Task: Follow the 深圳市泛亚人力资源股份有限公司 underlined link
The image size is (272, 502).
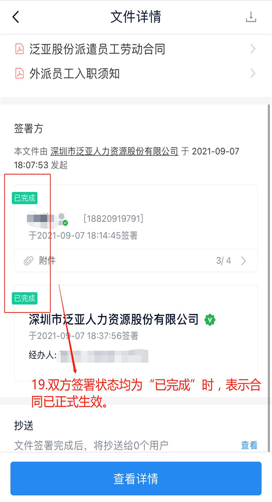Action: point(114,151)
